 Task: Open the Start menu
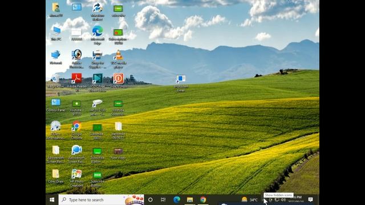(x=52, y=200)
